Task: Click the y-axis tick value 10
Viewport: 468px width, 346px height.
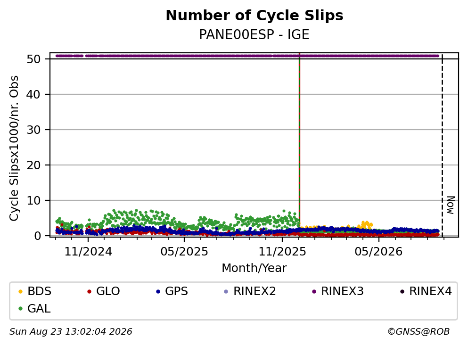Action: [33, 201]
